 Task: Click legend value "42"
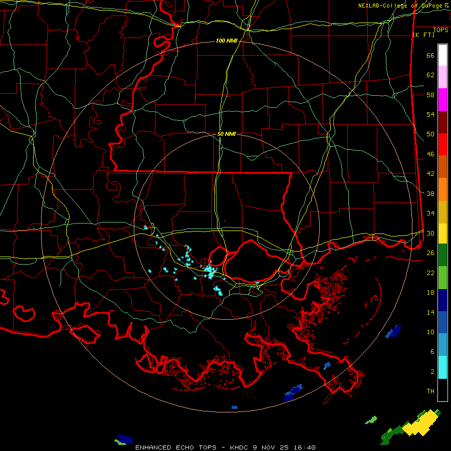[430, 174]
